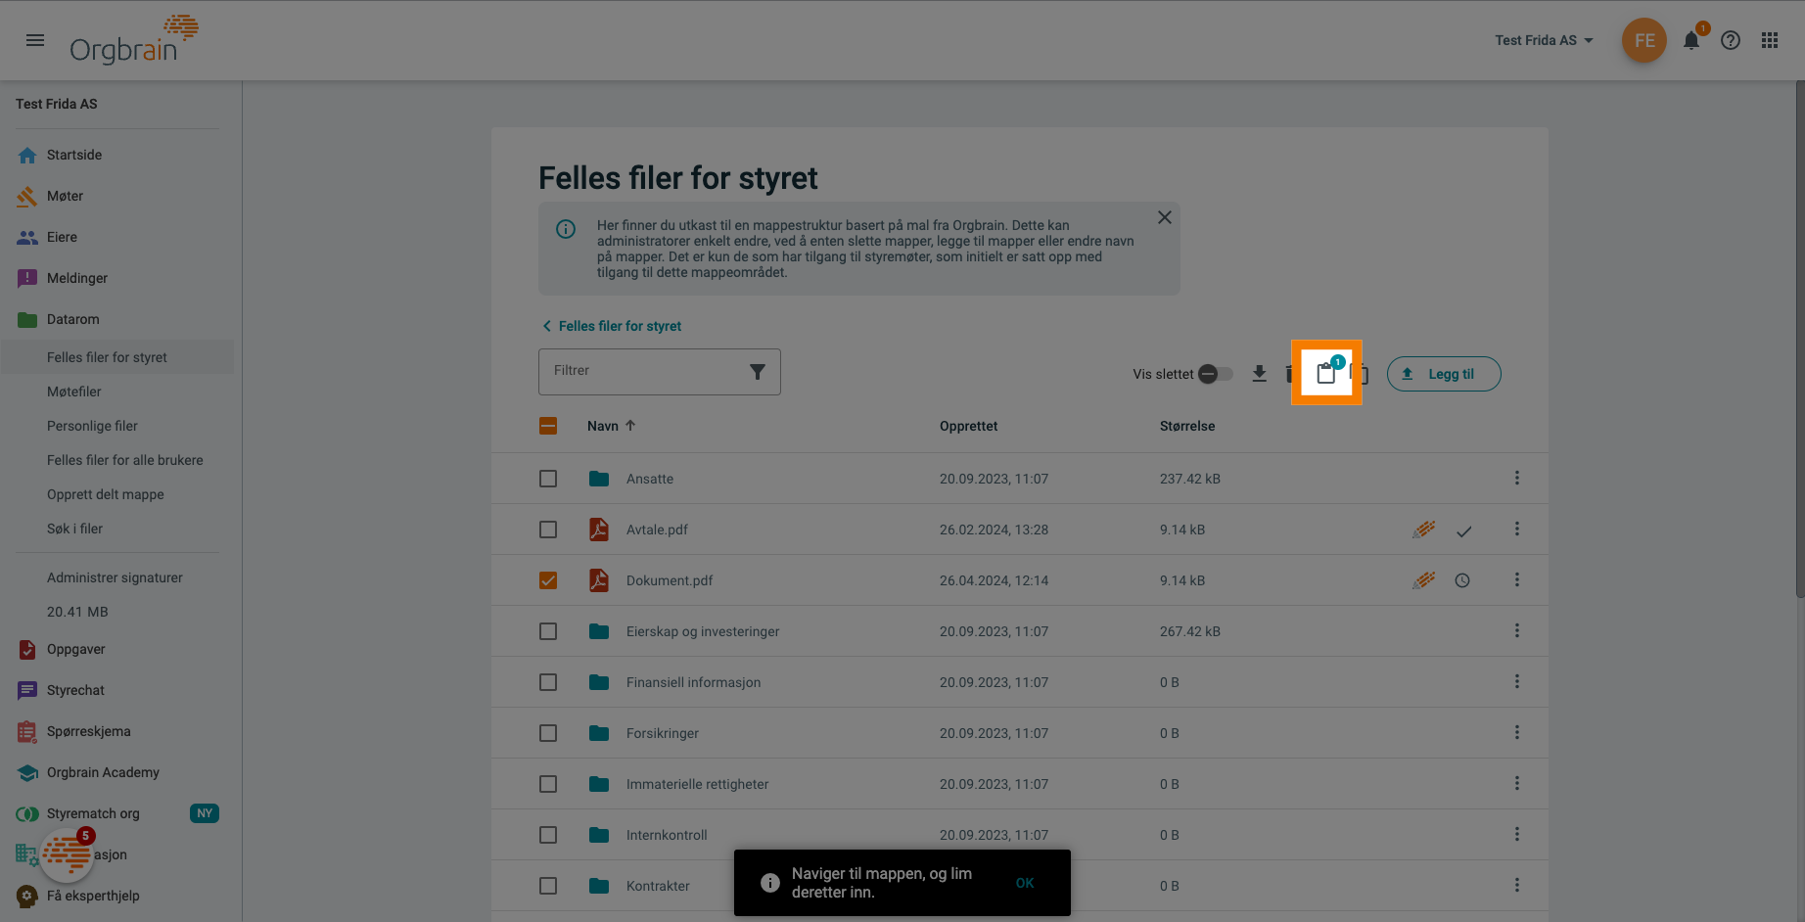Click the page vertical scrollbar

1799,338
